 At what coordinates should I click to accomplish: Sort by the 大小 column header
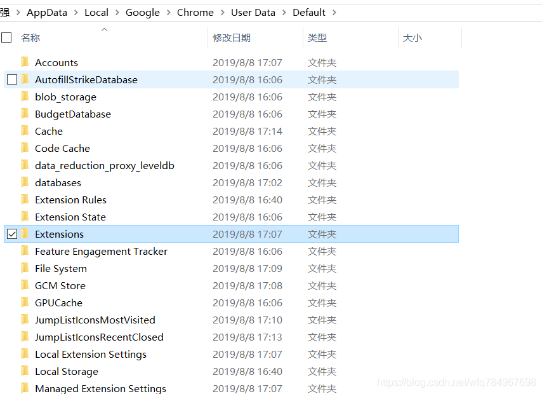[413, 37]
